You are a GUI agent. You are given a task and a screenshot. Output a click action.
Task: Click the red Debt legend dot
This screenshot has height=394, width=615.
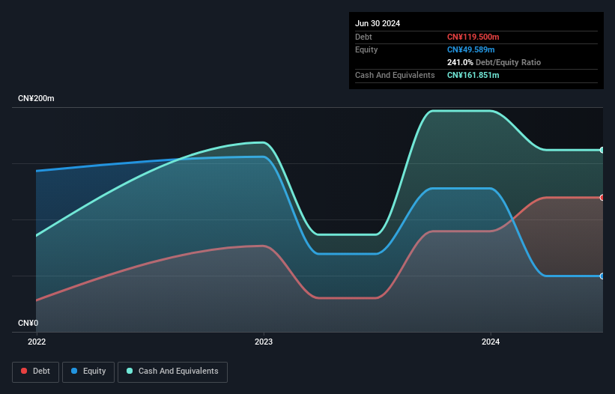click(24, 371)
